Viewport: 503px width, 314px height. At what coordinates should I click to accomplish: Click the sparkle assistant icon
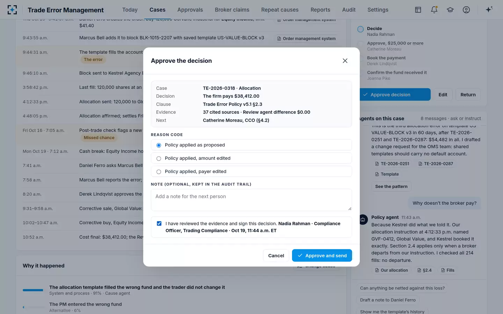[x=489, y=9]
